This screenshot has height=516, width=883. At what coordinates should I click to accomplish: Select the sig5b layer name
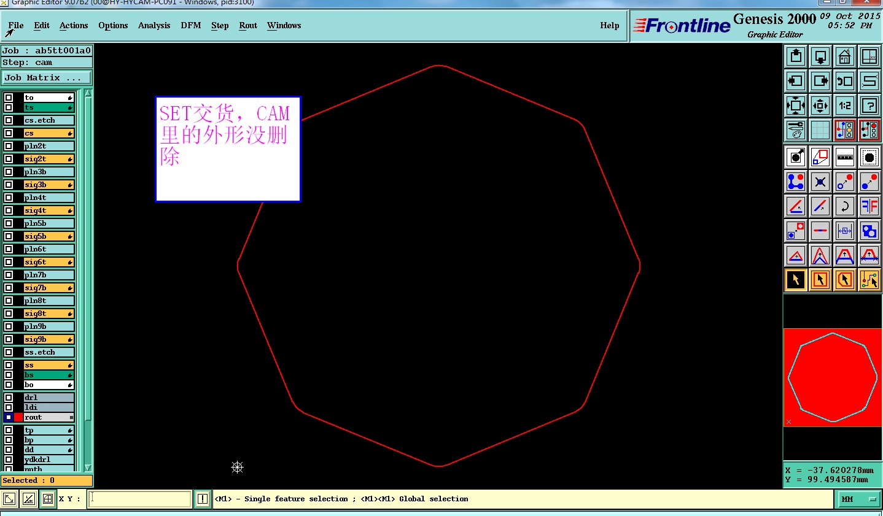49,236
